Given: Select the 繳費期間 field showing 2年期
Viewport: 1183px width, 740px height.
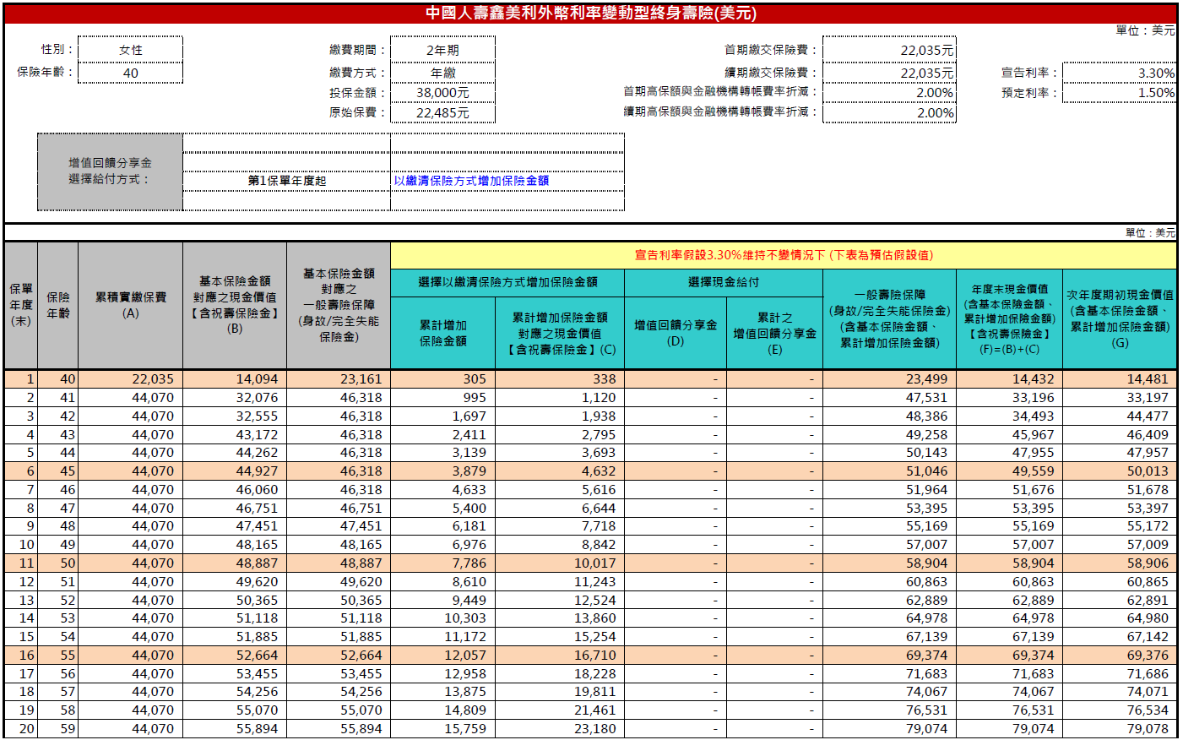Looking at the screenshot, I should coord(442,50).
